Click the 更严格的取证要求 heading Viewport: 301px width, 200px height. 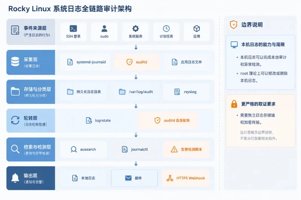click(x=258, y=104)
